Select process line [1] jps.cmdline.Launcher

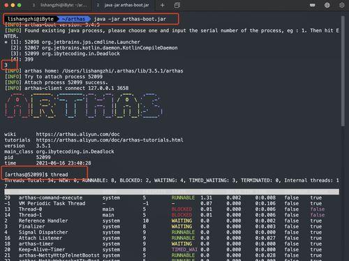[73, 42]
